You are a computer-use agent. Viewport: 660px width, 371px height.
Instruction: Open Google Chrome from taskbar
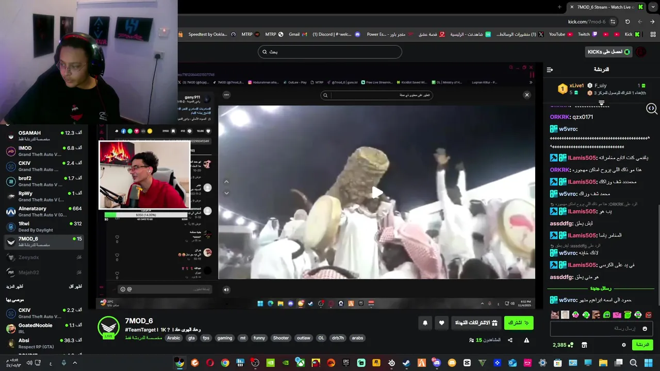point(225,363)
